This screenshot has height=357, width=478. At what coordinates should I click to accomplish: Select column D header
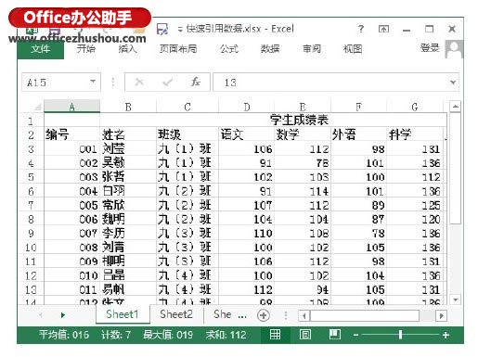click(x=247, y=107)
